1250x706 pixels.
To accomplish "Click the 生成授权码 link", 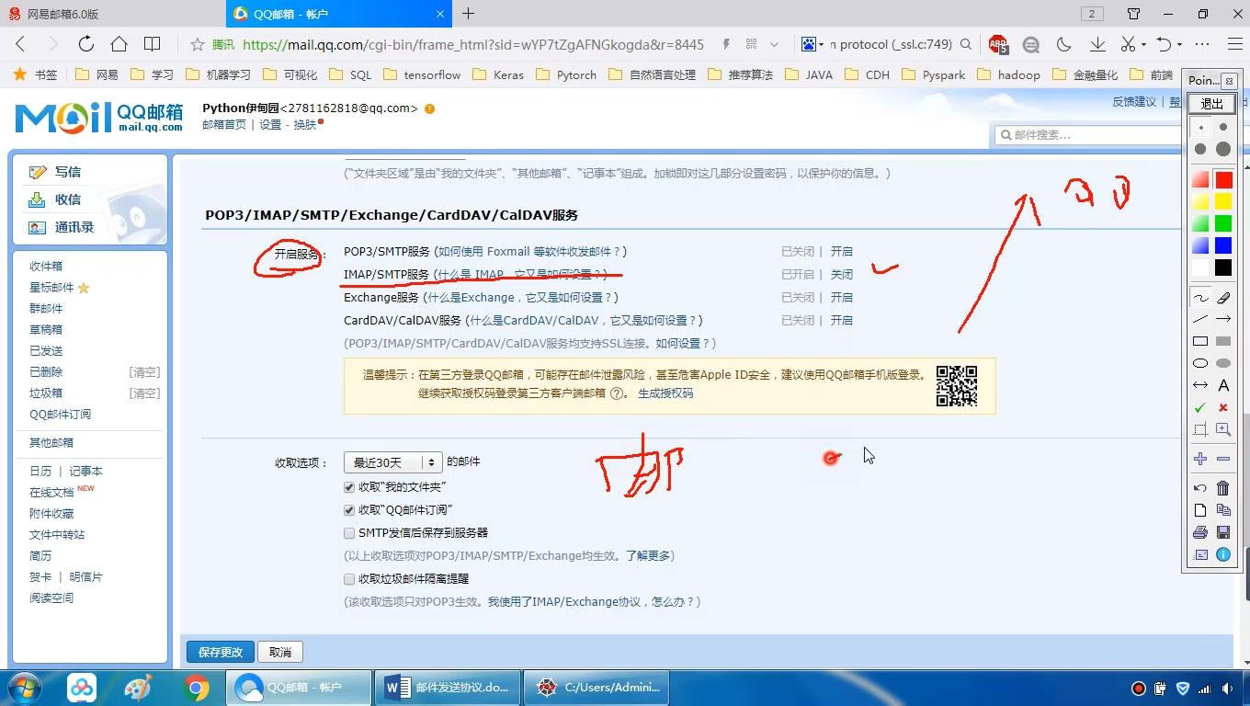I will click(x=665, y=393).
